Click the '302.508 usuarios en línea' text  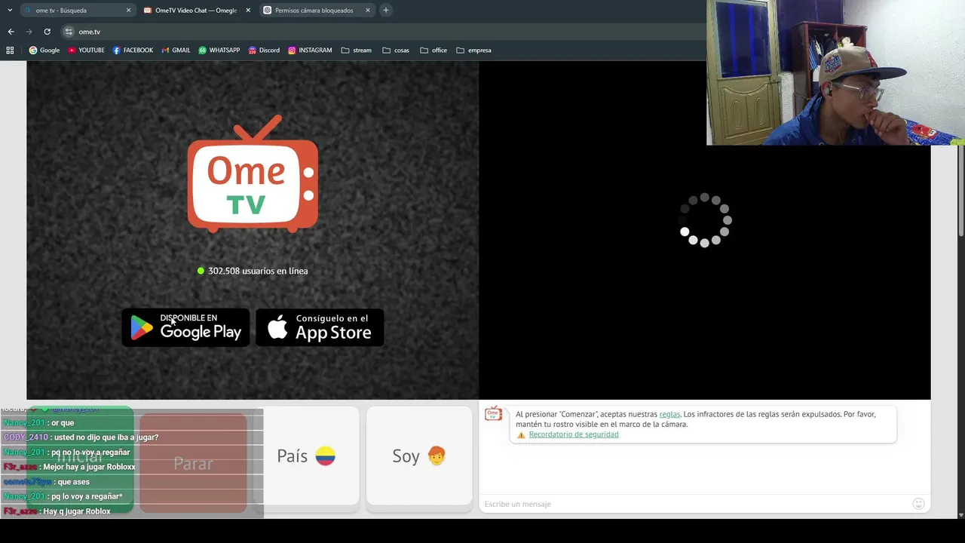tap(258, 271)
